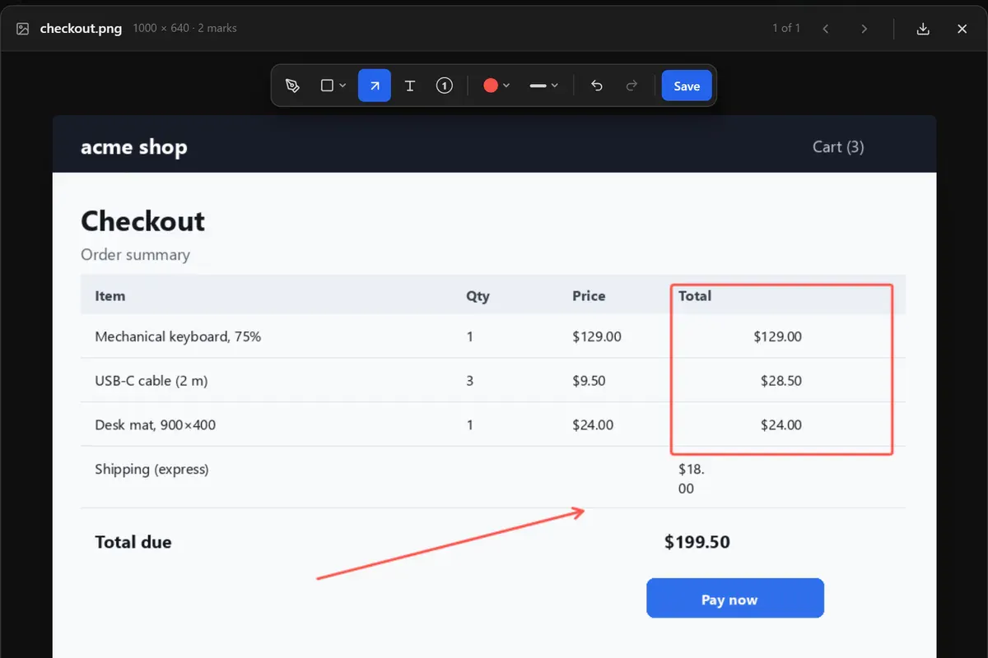Select the pen drawing tool
The width and height of the screenshot is (988, 658).
click(292, 86)
